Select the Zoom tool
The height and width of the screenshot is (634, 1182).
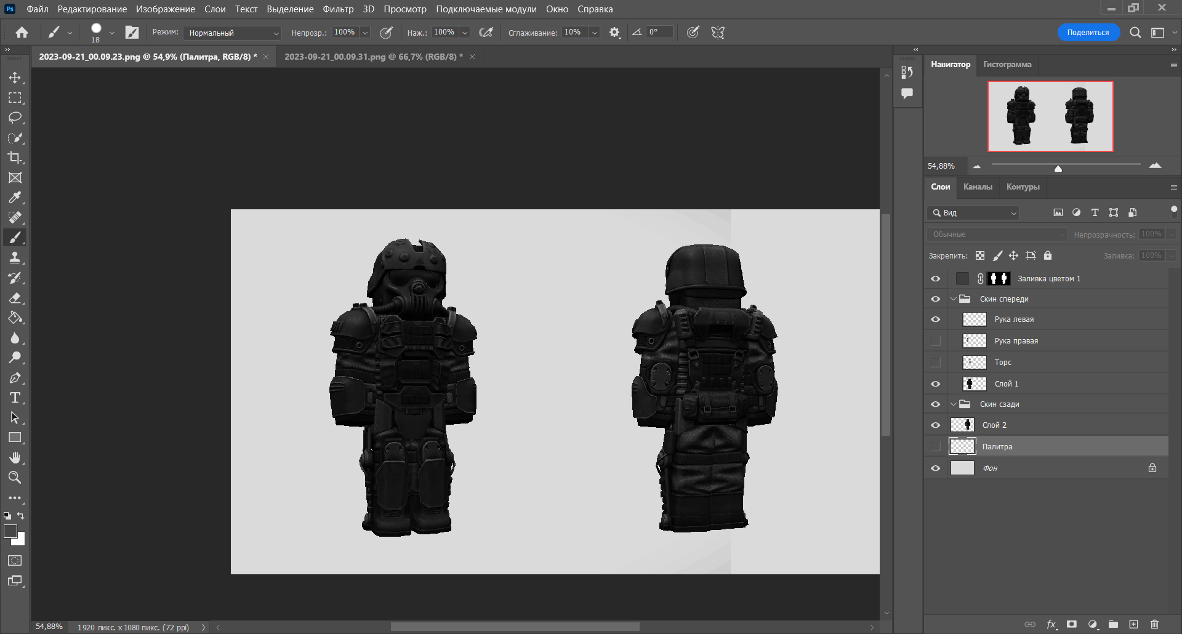coord(15,477)
